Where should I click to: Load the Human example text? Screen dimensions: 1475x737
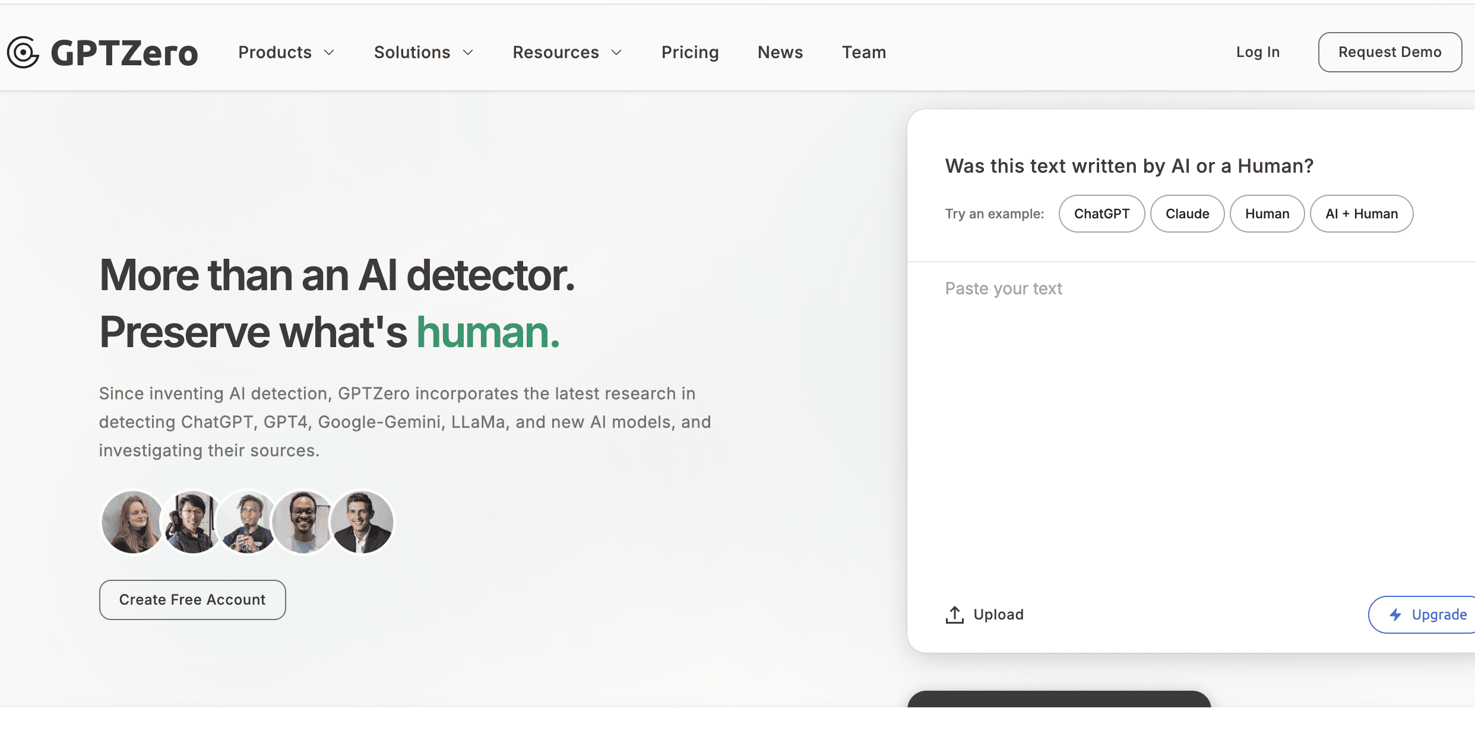[1267, 214]
